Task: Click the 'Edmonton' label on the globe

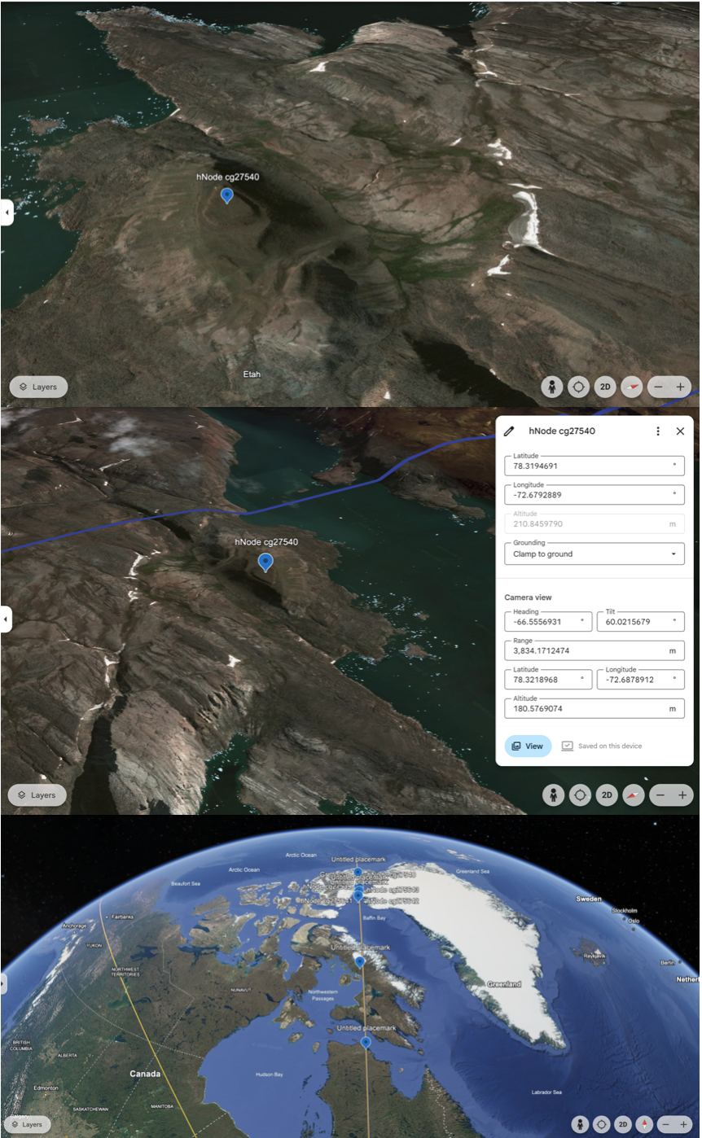Action: [x=46, y=1088]
